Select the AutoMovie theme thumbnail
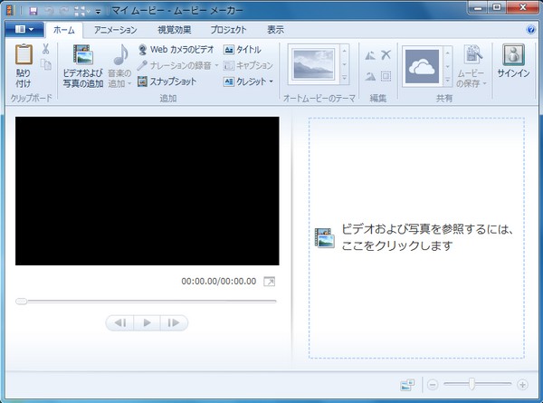This screenshot has height=403, width=543. pyautogui.click(x=313, y=64)
